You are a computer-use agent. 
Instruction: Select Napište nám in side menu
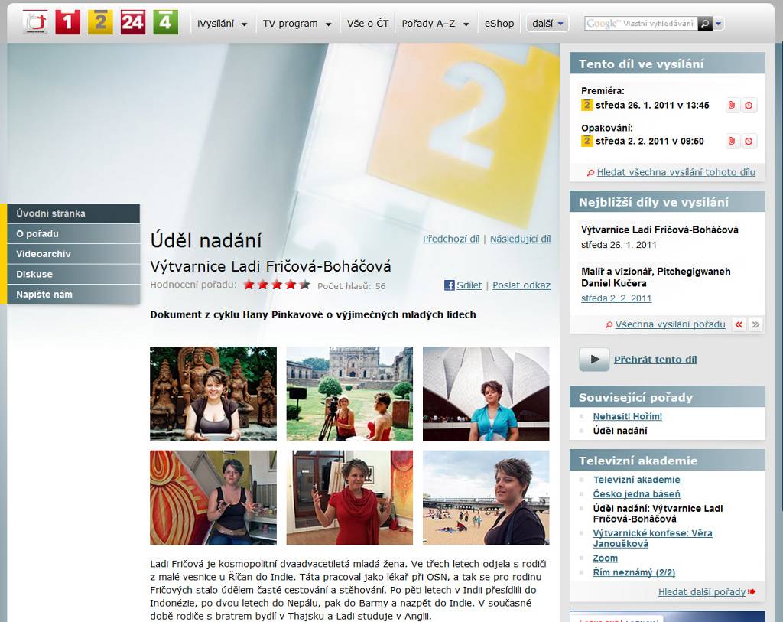click(x=73, y=295)
